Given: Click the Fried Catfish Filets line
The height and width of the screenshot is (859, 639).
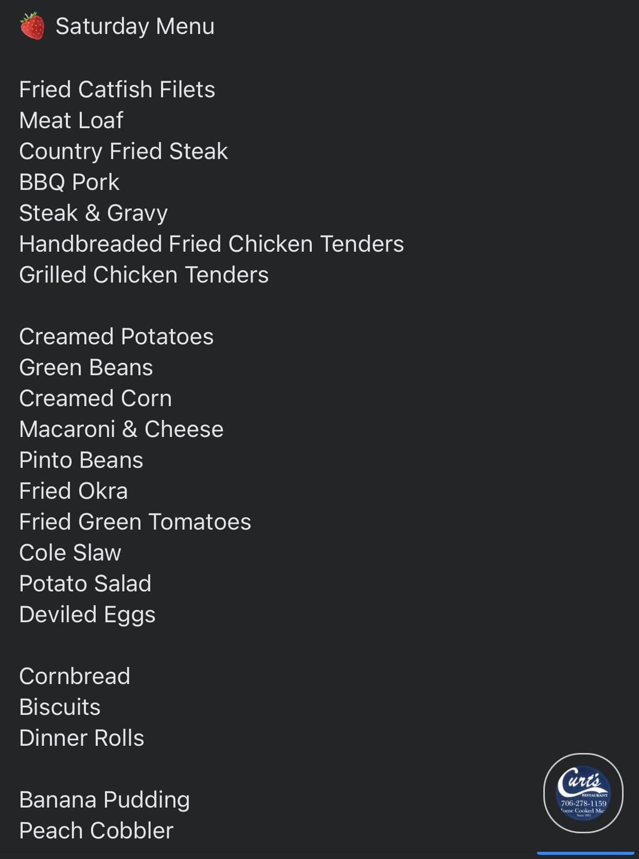Looking at the screenshot, I should 117,90.
